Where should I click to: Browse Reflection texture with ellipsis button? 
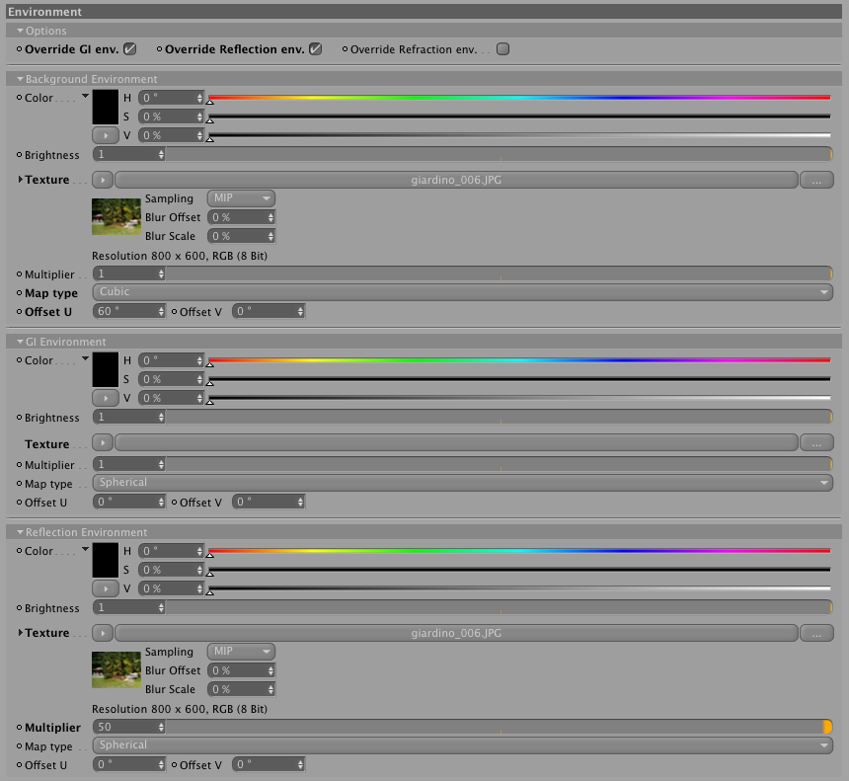coord(816,633)
